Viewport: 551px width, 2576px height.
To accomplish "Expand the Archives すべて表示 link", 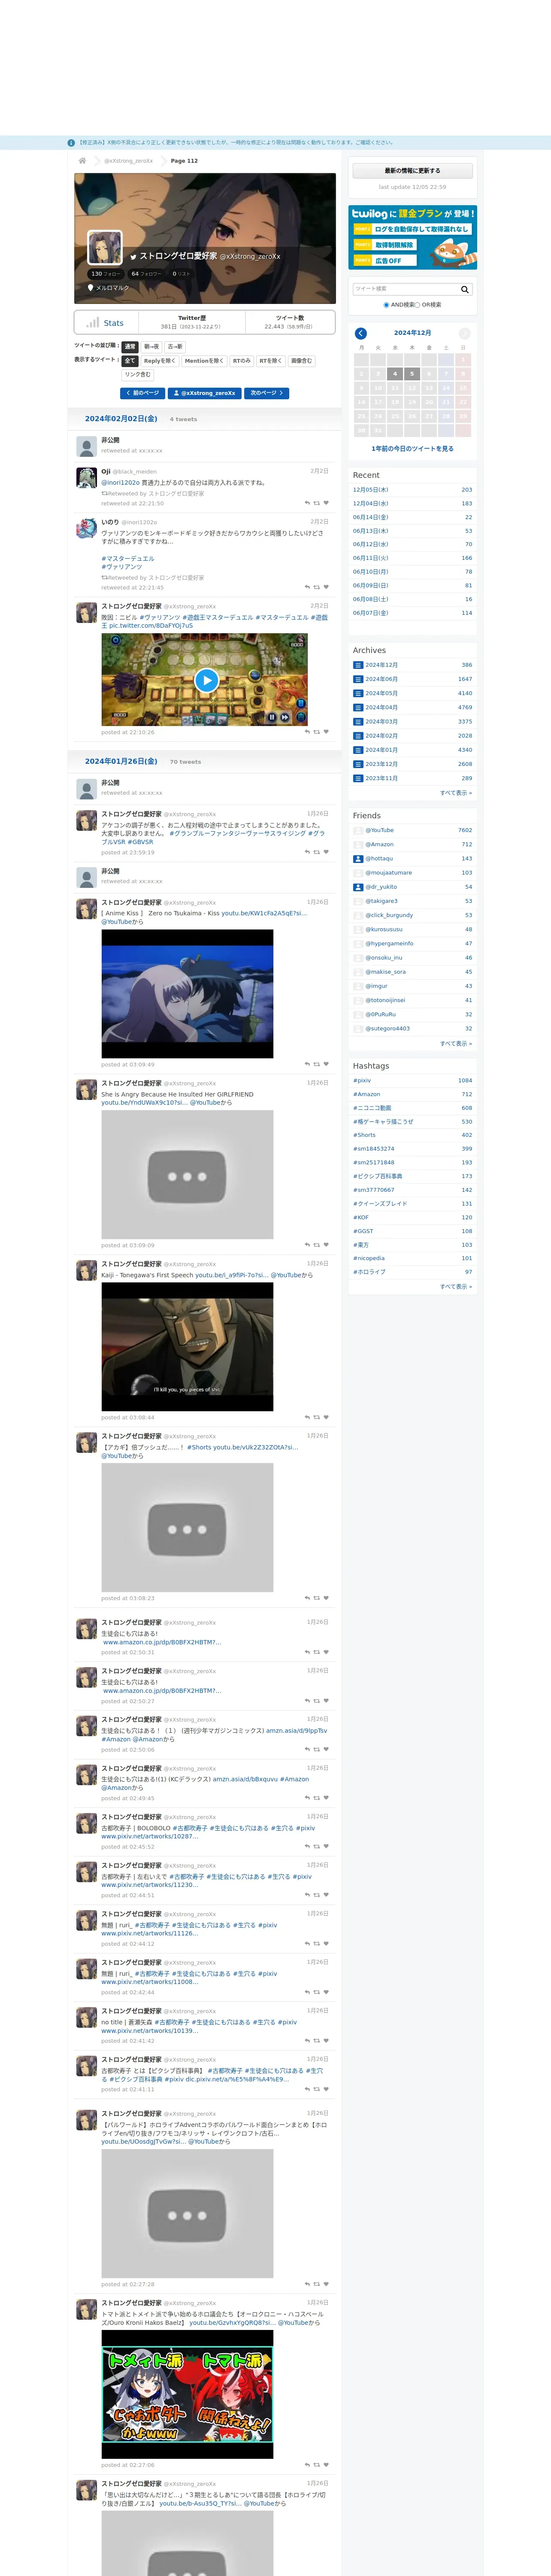I will click(456, 793).
